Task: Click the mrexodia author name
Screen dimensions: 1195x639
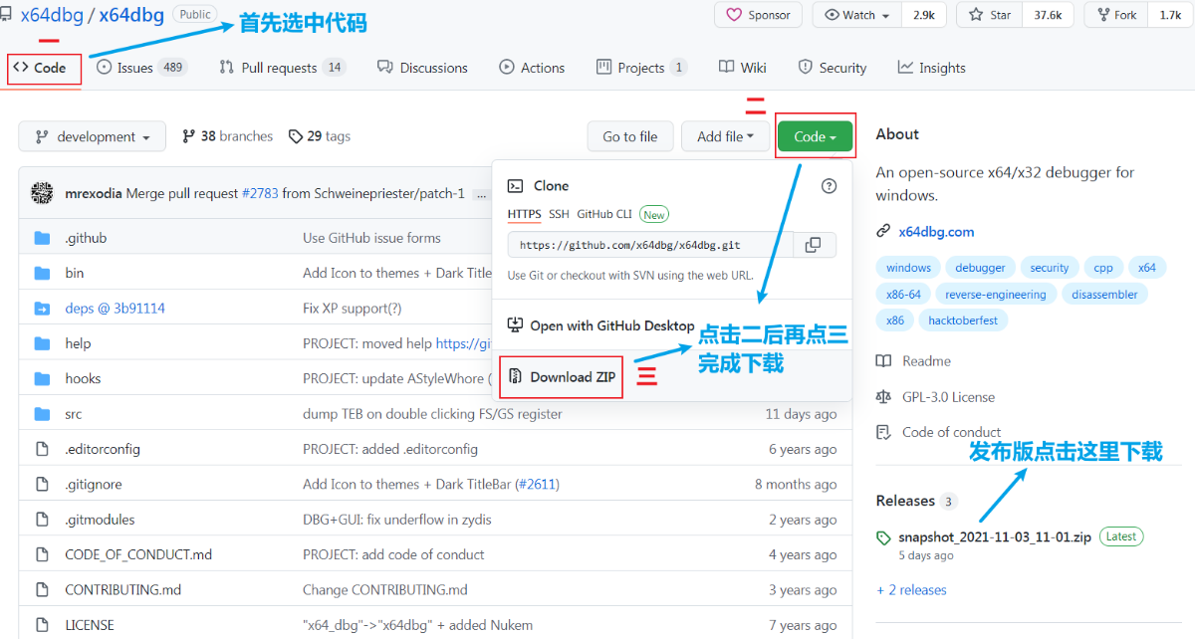Action: click(93, 193)
